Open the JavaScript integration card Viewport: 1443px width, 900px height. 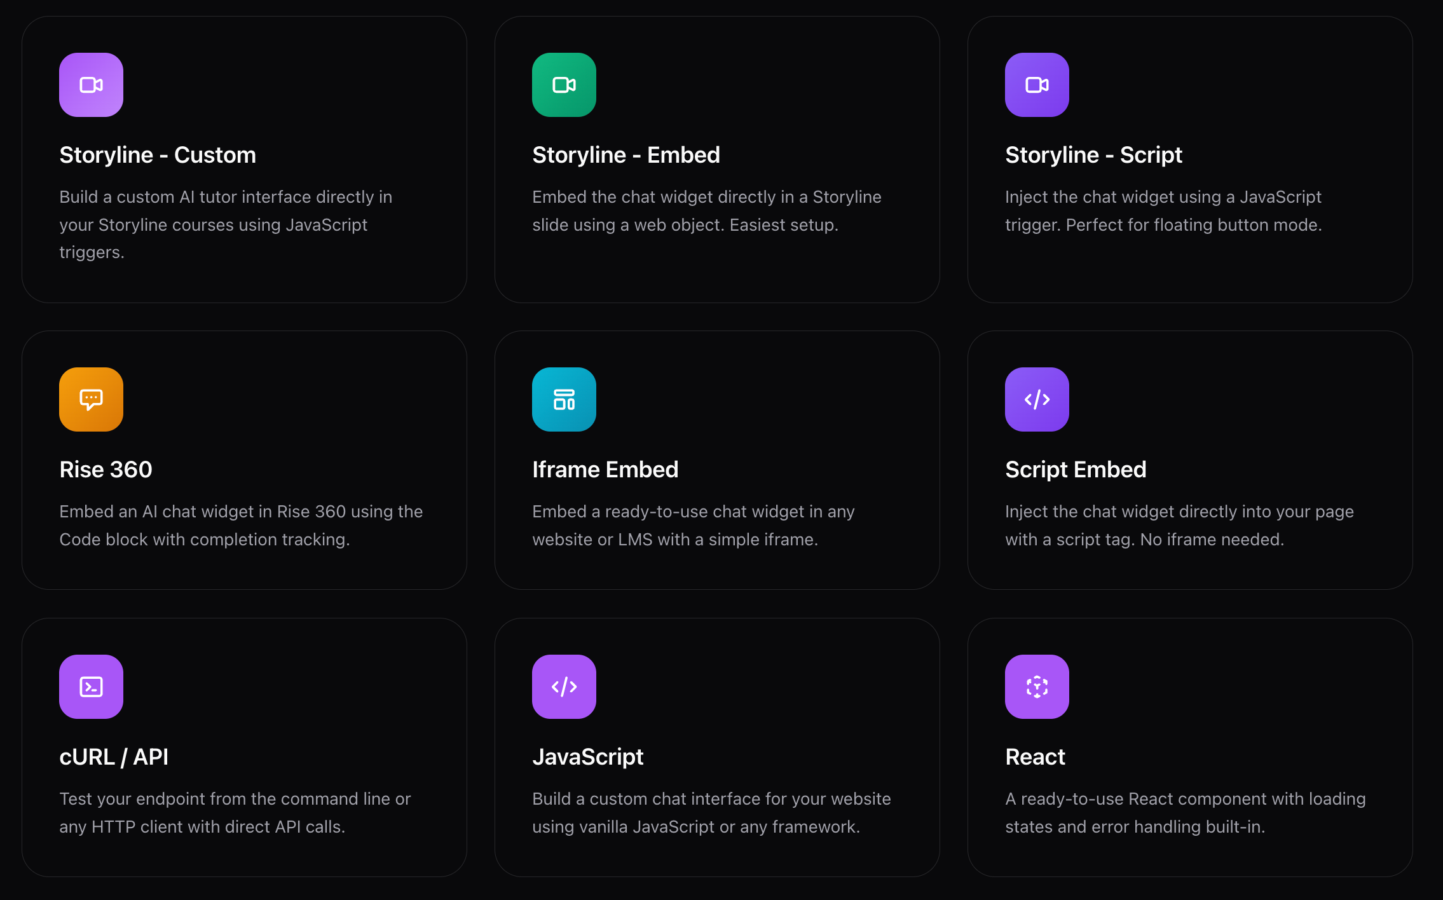(717, 747)
